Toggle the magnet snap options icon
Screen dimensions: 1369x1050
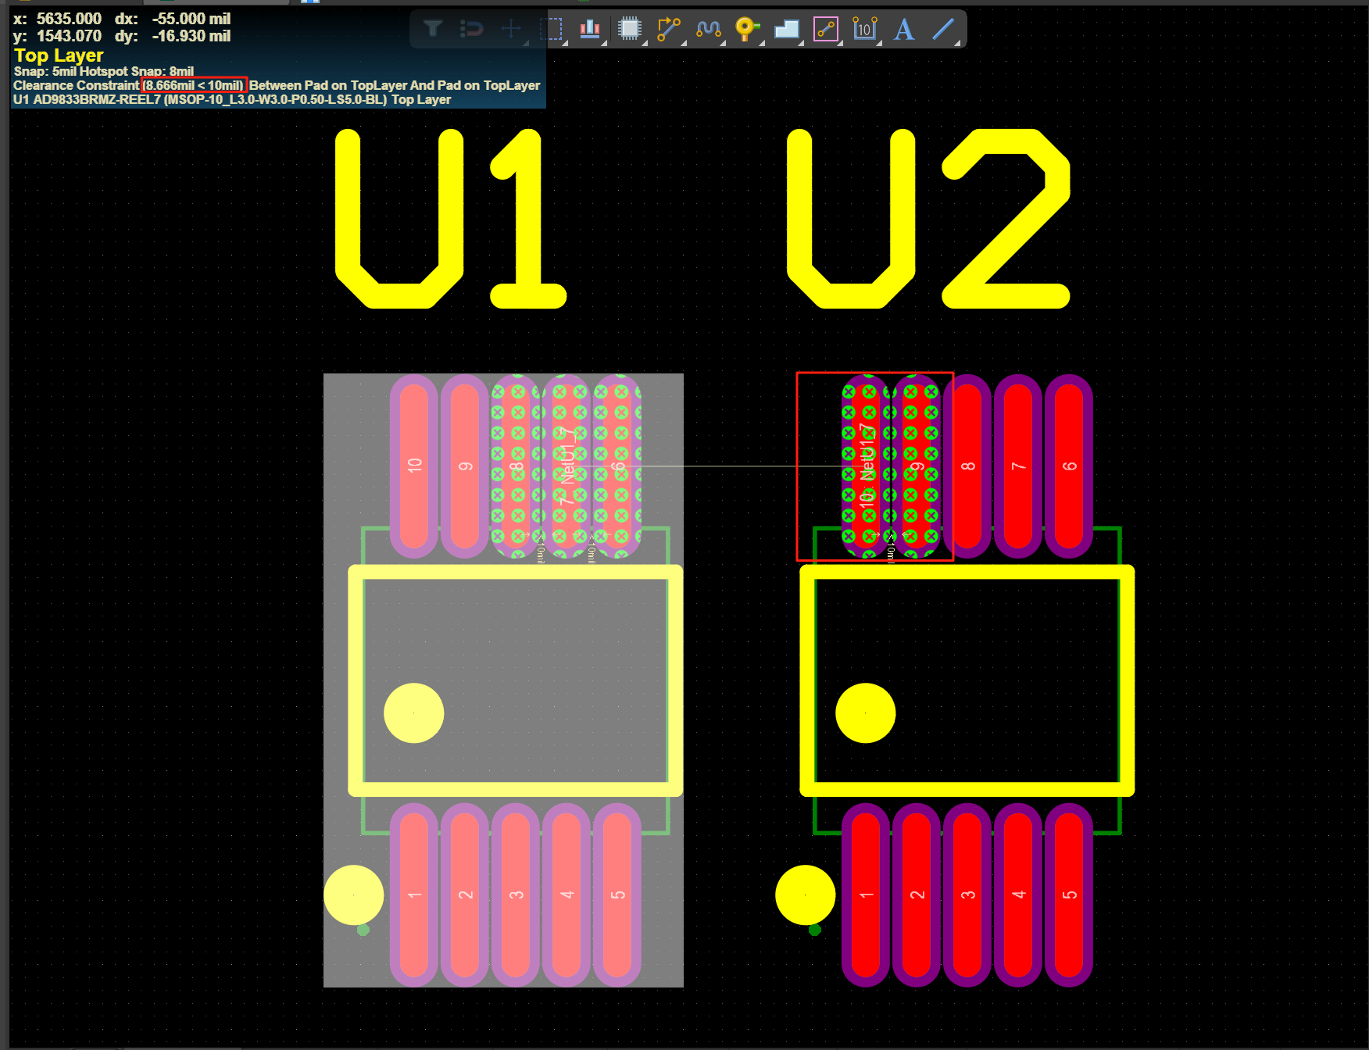point(472,30)
